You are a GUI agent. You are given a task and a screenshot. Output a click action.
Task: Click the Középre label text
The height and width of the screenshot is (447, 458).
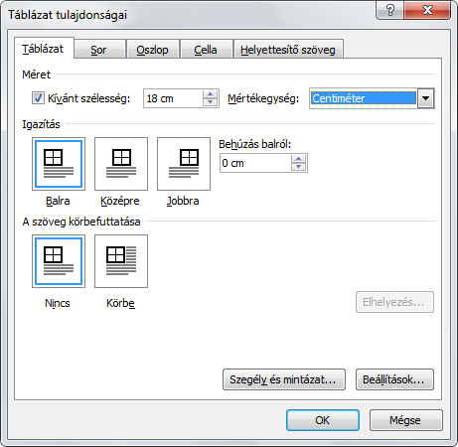pyautogui.click(x=120, y=201)
